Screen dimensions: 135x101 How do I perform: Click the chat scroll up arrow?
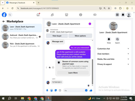(x=92, y=40)
